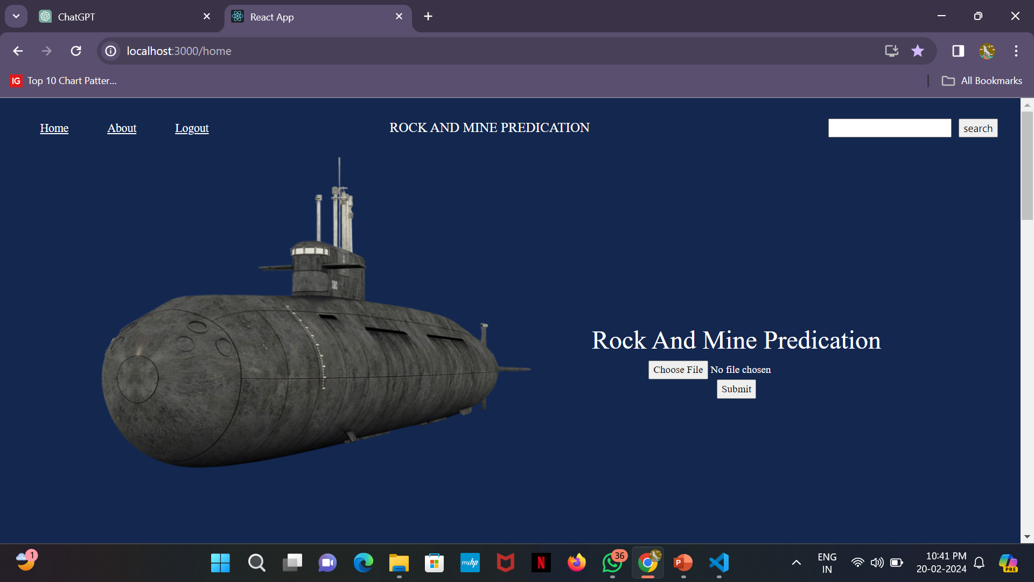The image size is (1034, 582).
Task: Open All Bookmarks folder
Action: point(982,81)
